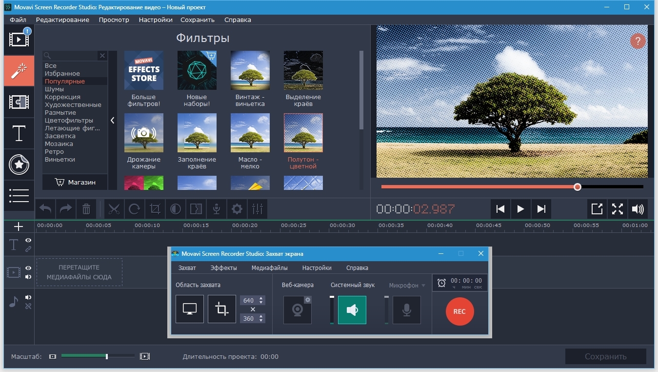Open the Stickers star tab

pyautogui.click(x=19, y=165)
